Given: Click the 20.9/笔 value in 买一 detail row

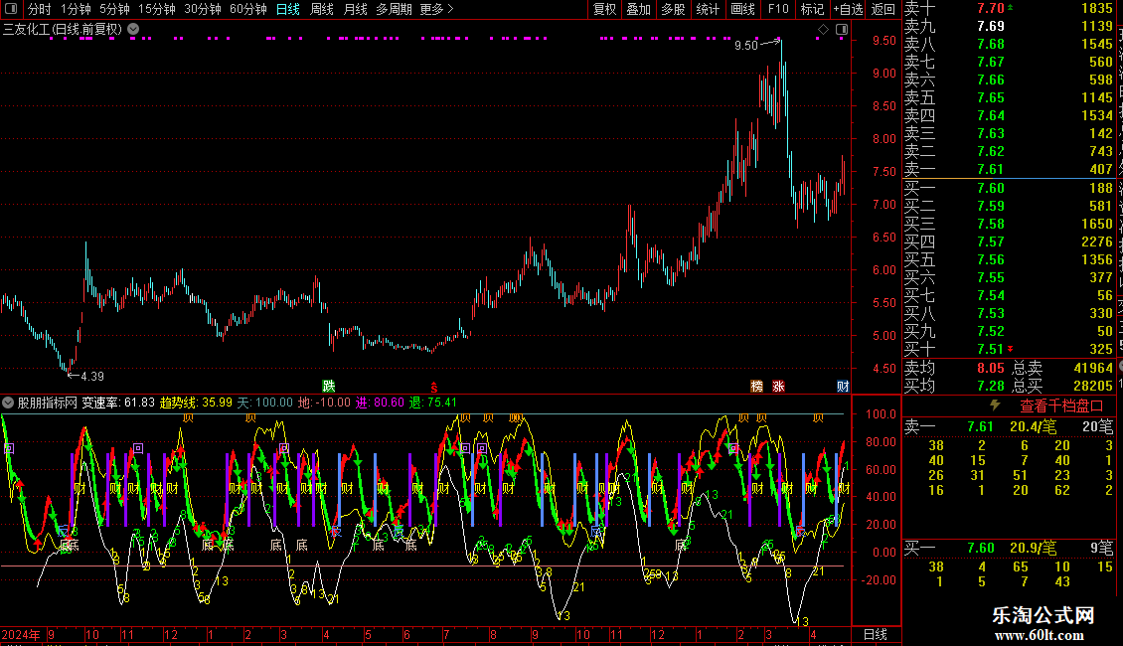Looking at the screenshot, I should (1033, 548).
